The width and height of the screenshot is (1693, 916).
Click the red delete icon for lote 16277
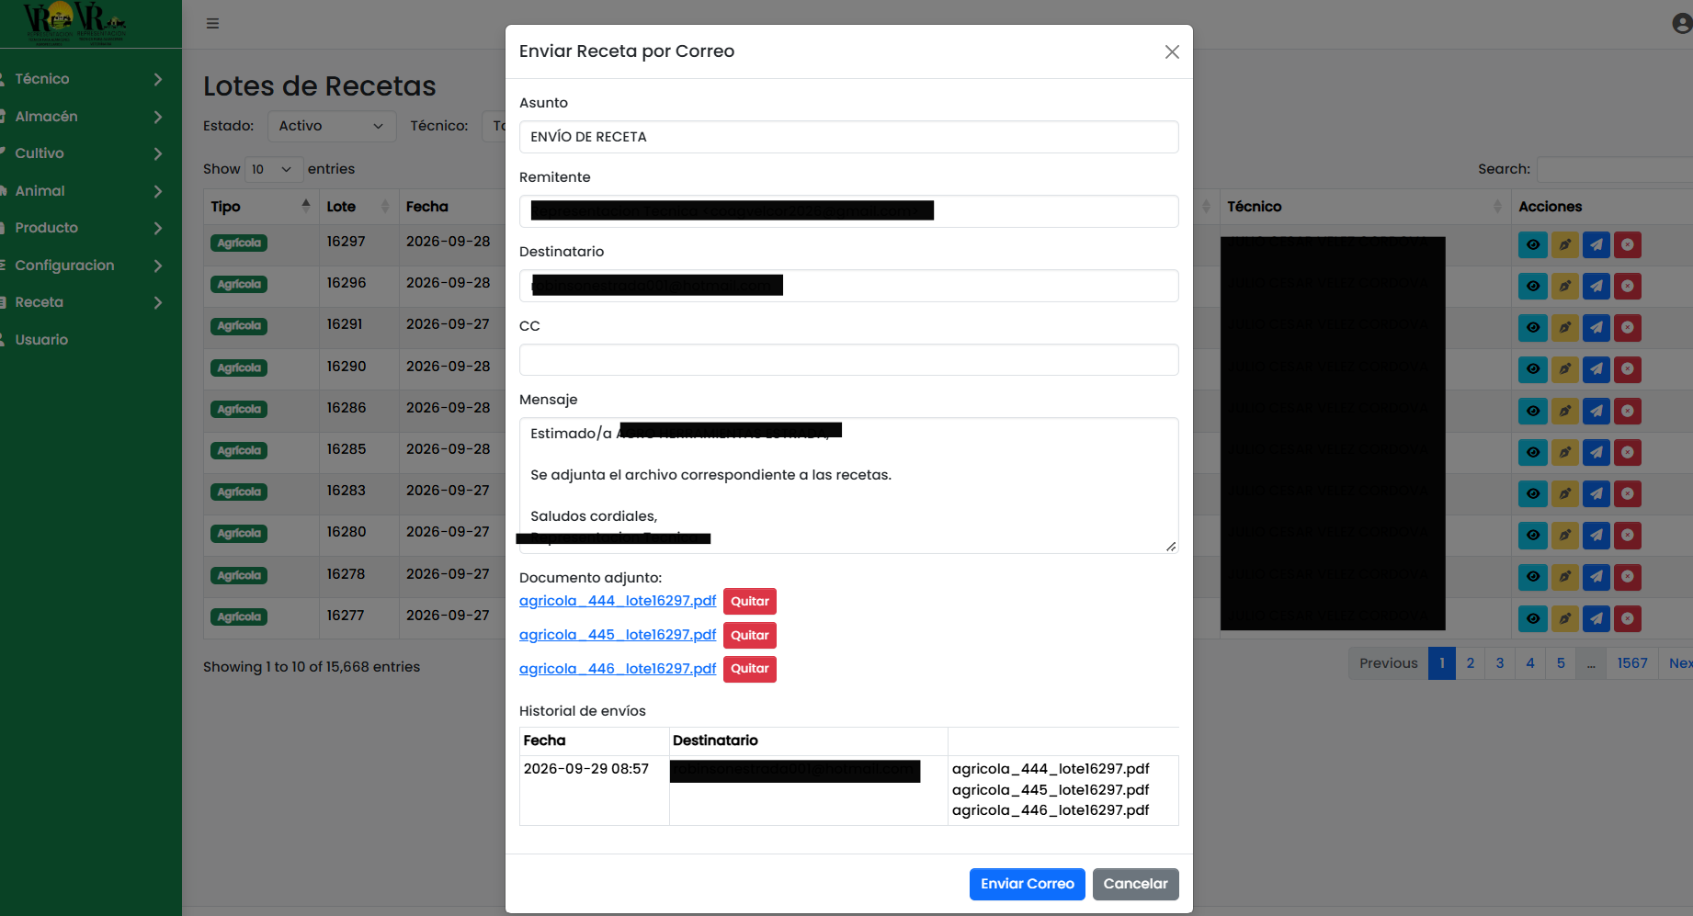point(1628,618)
